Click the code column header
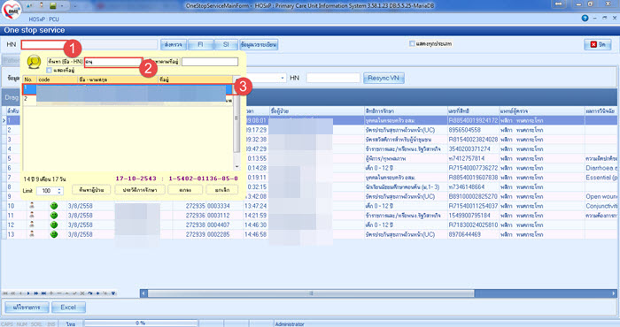Image resolution: width=620 pixels, height=327 pixels. (58, 80)
